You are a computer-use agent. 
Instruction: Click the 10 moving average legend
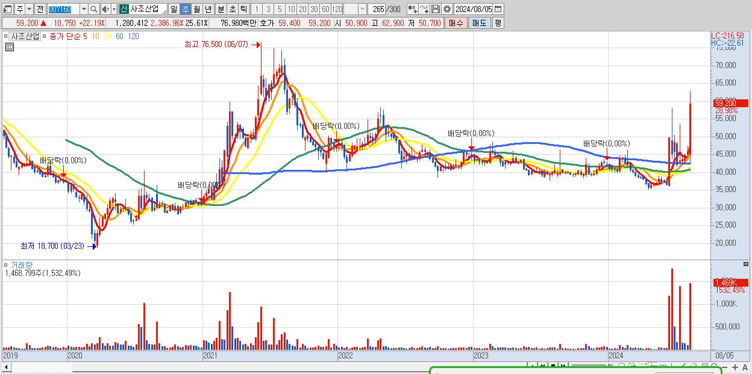point(96,37)
